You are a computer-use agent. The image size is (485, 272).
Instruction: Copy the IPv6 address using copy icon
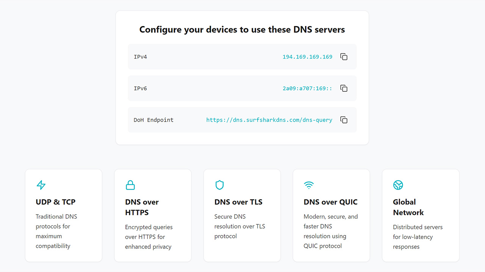pyautogui.click(x=344, y=88)
